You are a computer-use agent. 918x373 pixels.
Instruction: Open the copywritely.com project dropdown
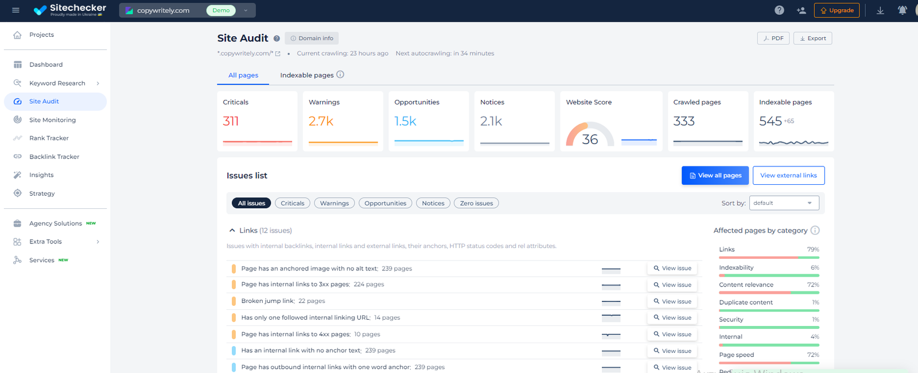tap(246, 10)
